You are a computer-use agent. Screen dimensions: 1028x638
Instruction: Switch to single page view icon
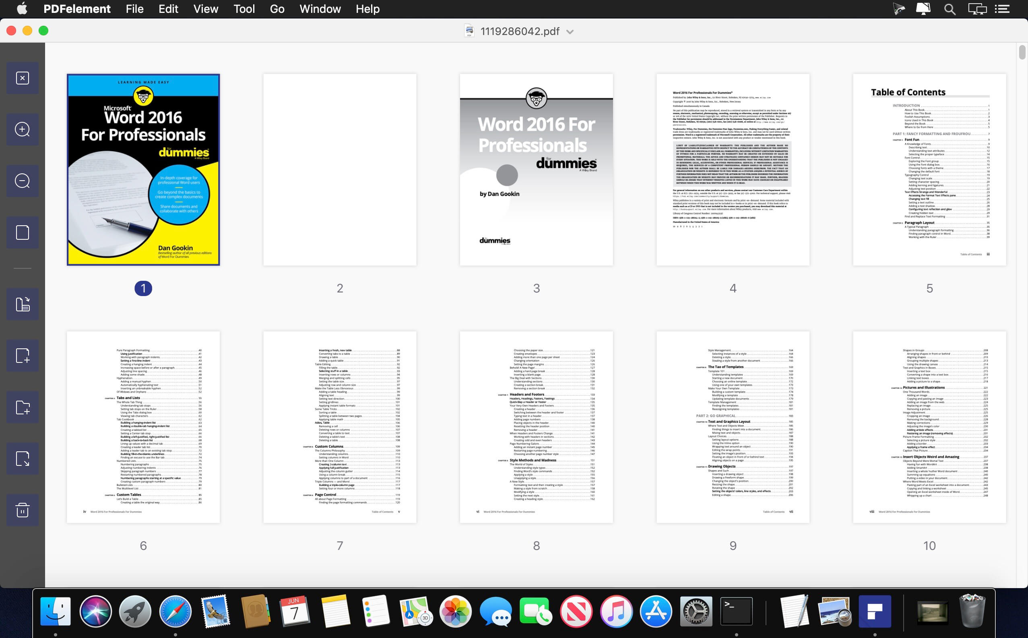pos(23,233)
